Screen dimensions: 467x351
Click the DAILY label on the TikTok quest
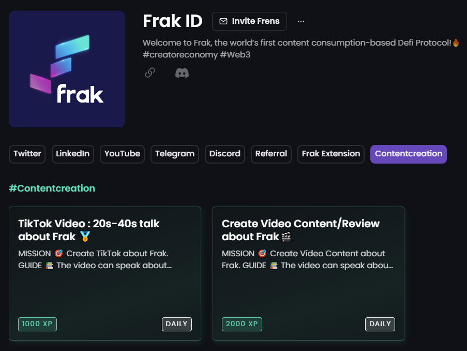click(176, 324)
